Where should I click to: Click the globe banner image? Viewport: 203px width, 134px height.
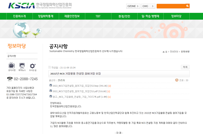pyautogui.click(x=21, y=29)
